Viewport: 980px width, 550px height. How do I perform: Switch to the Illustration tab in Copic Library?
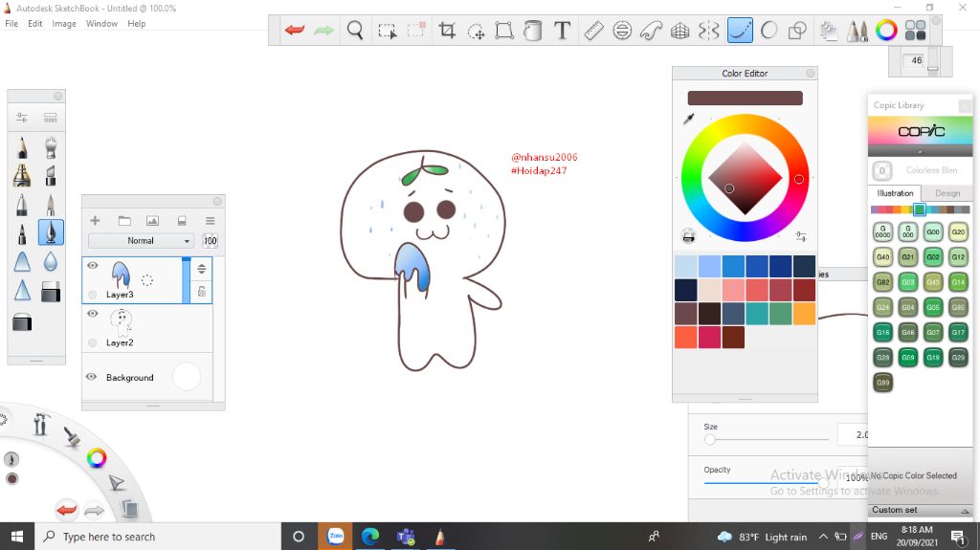tap(895, 193)
